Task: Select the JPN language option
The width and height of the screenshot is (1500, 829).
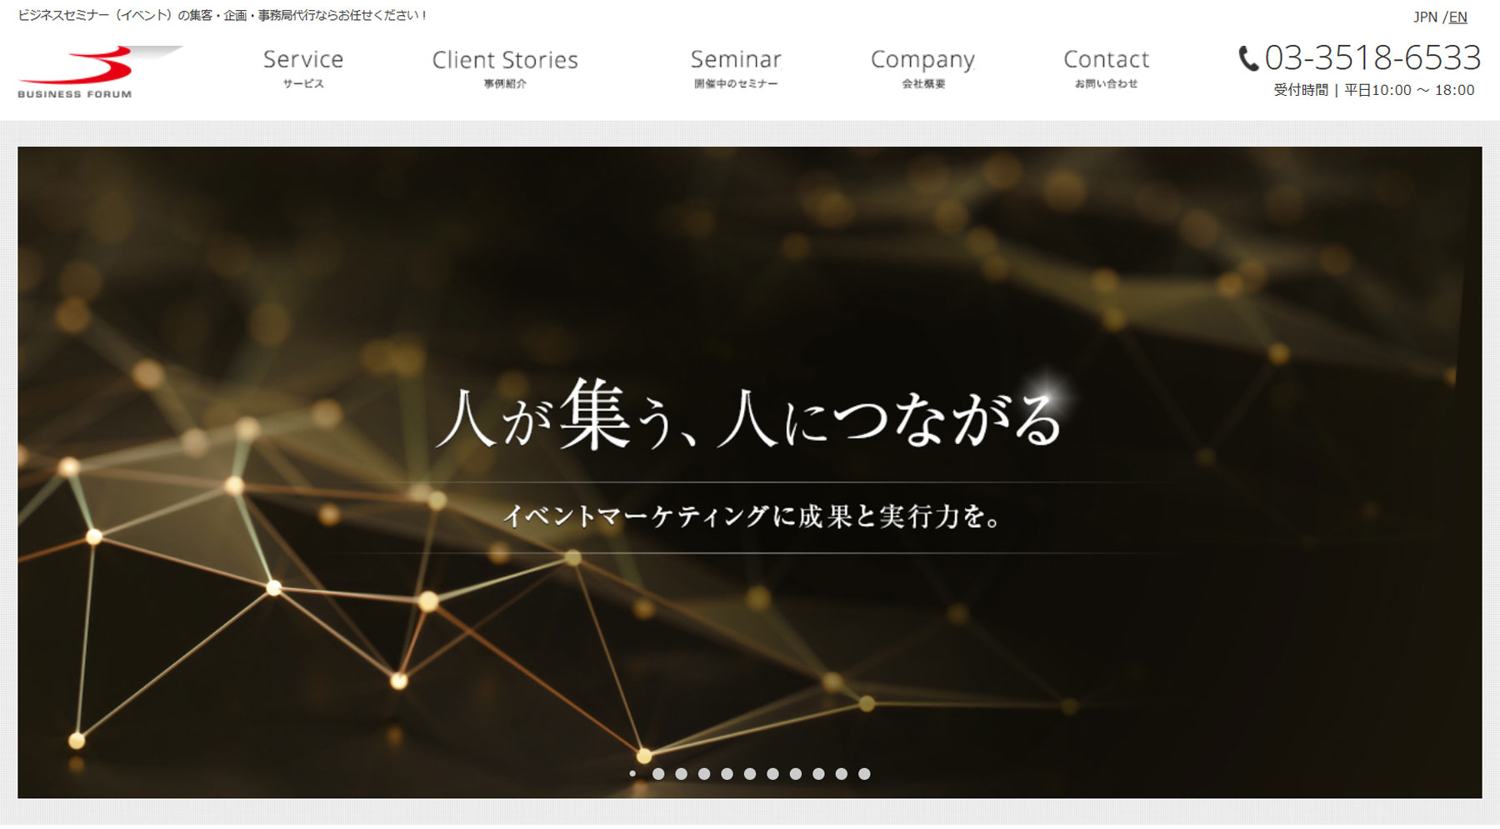Action: point(1425,17)
